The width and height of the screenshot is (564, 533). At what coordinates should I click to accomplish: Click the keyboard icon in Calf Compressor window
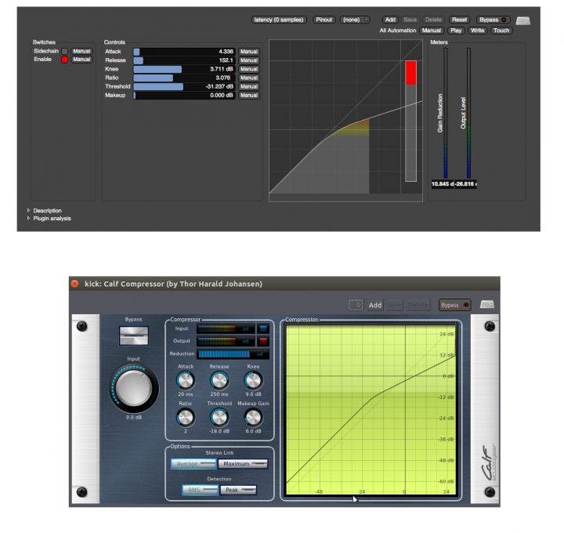[x=486, y=304]
